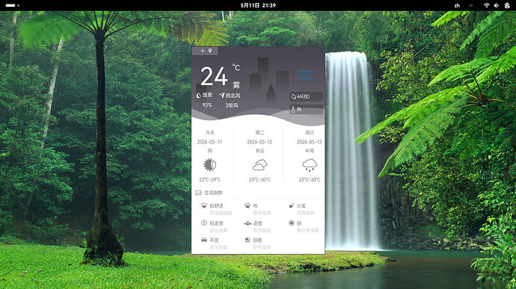Click the location pin icon in weather widget

point(210,51)
